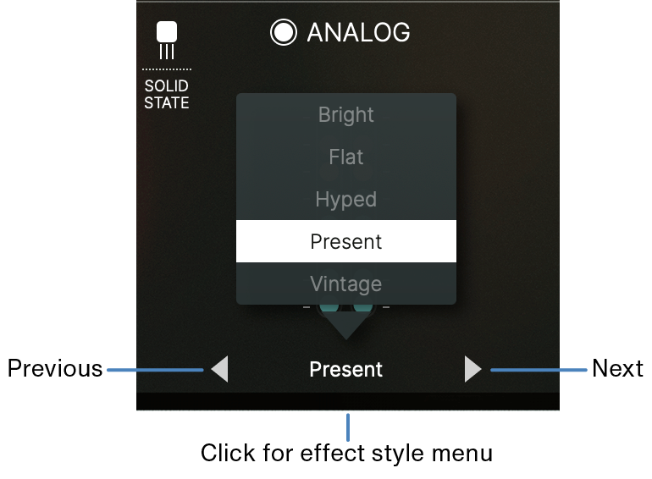Click the left teal knob below menu
Screen dimensions: 652x479
pyautogui.click(x=329, y=308)
